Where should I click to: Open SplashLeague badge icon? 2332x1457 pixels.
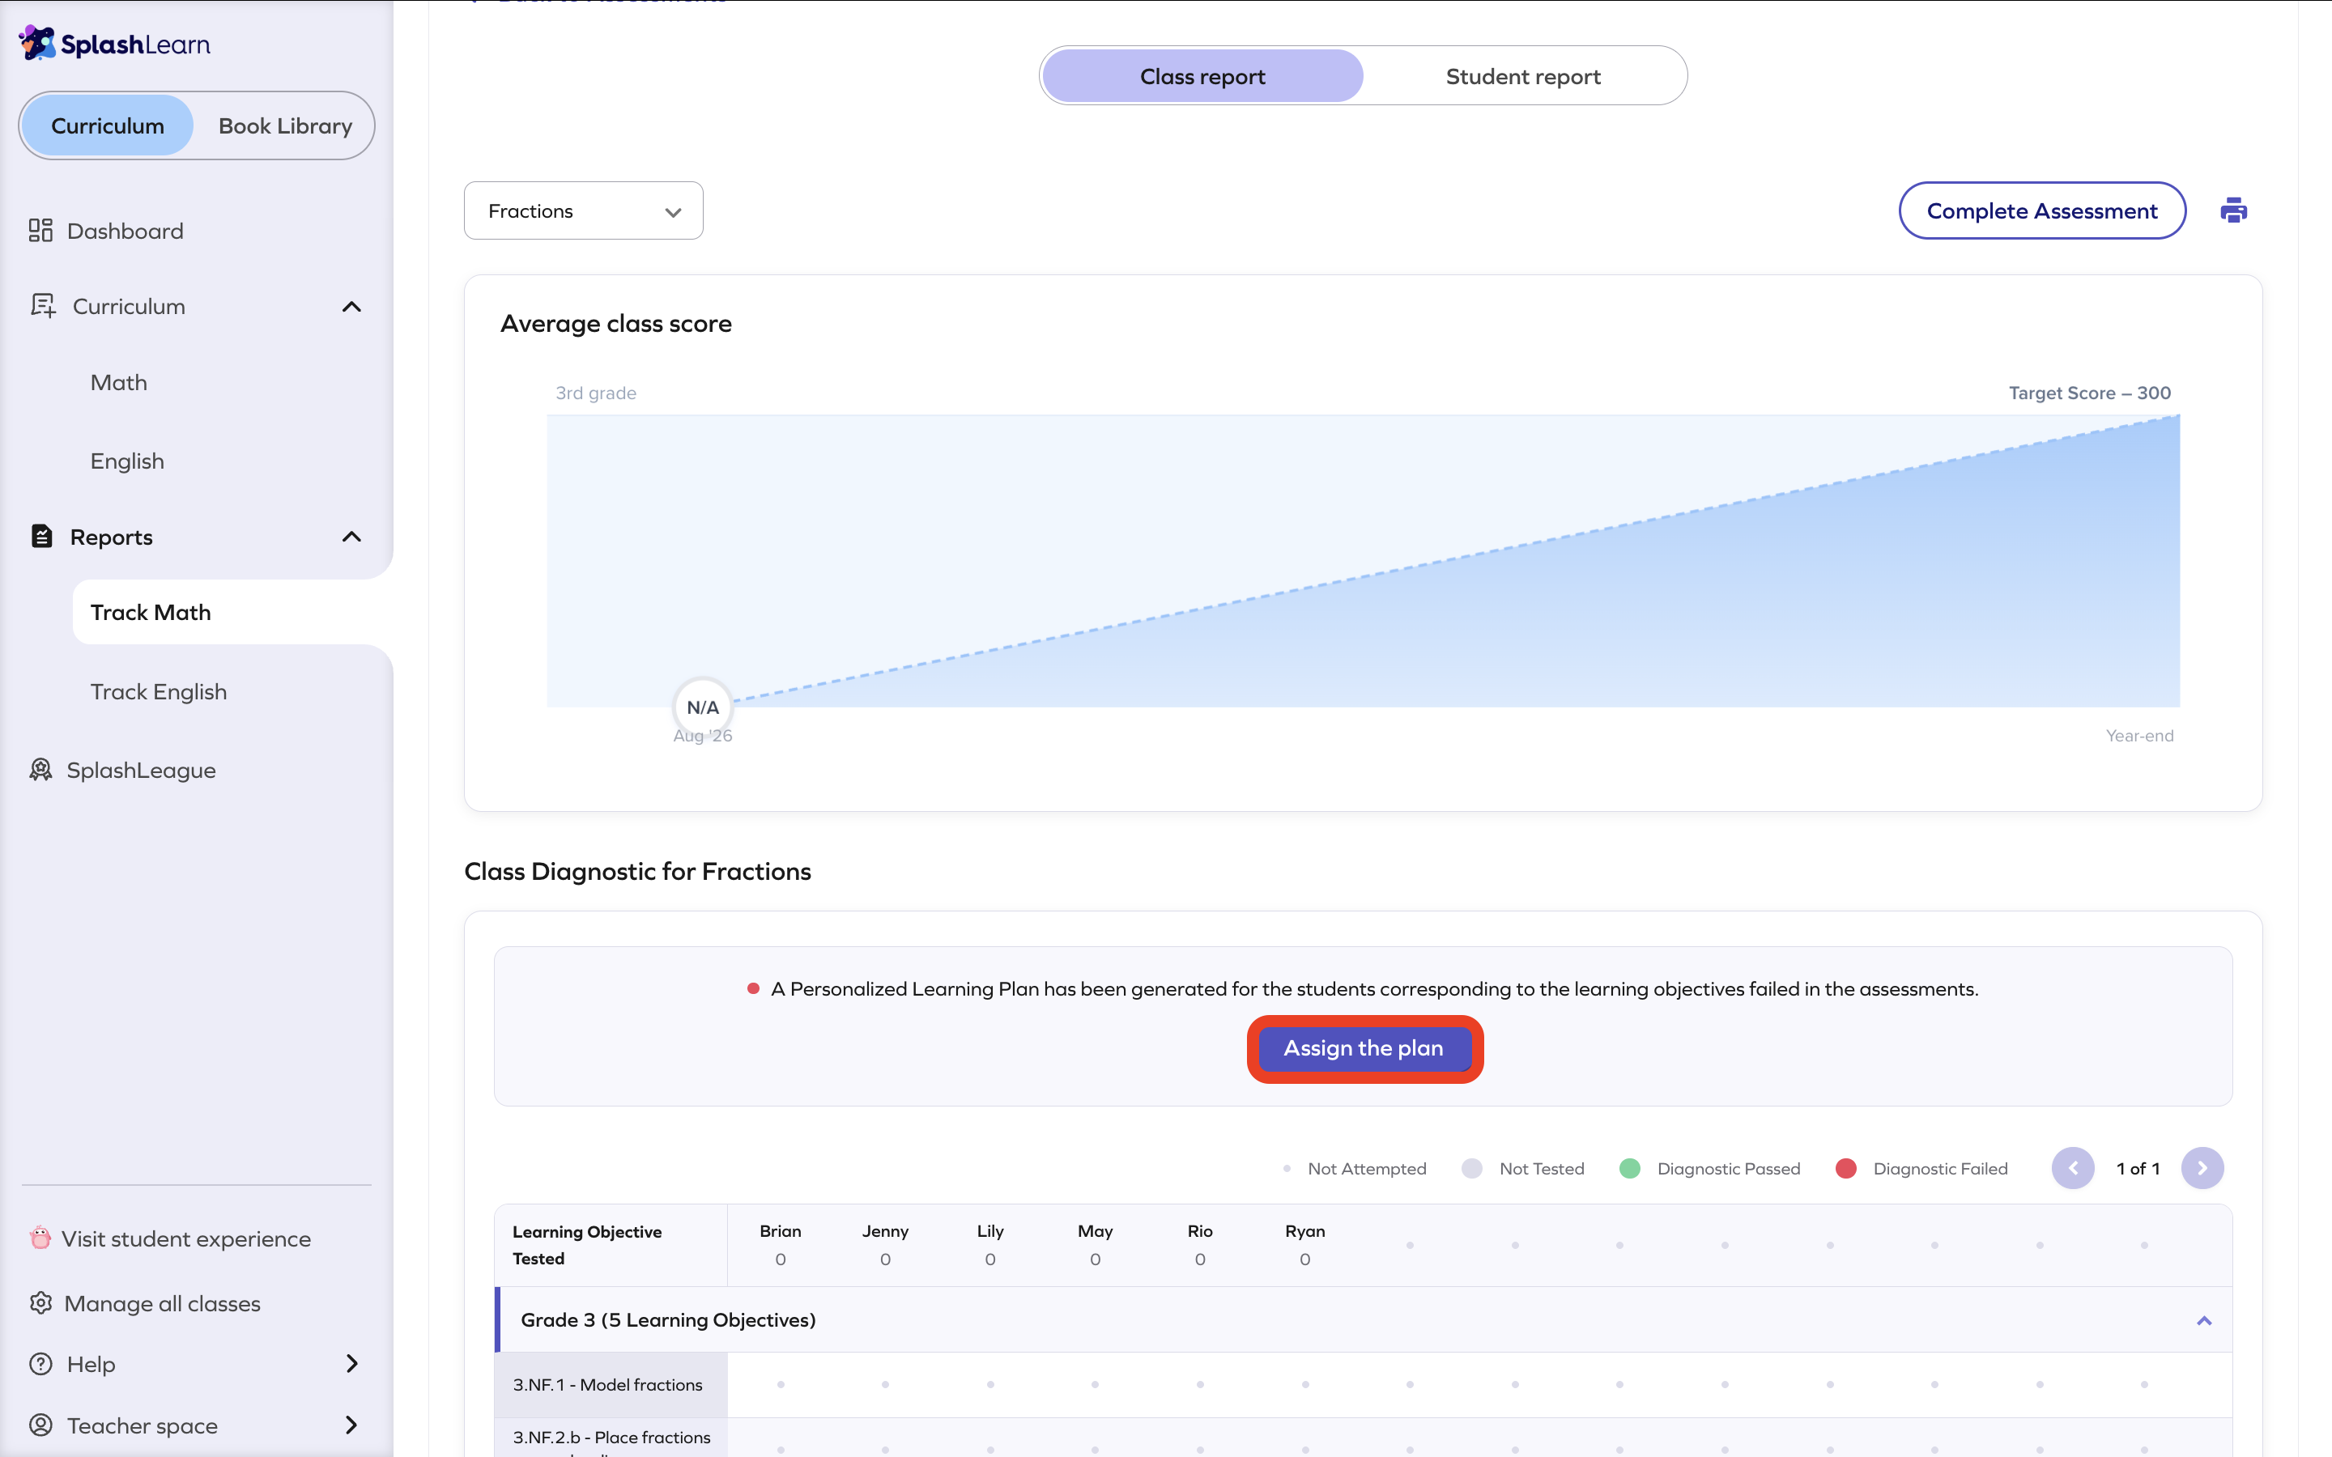tap(40, 769)
